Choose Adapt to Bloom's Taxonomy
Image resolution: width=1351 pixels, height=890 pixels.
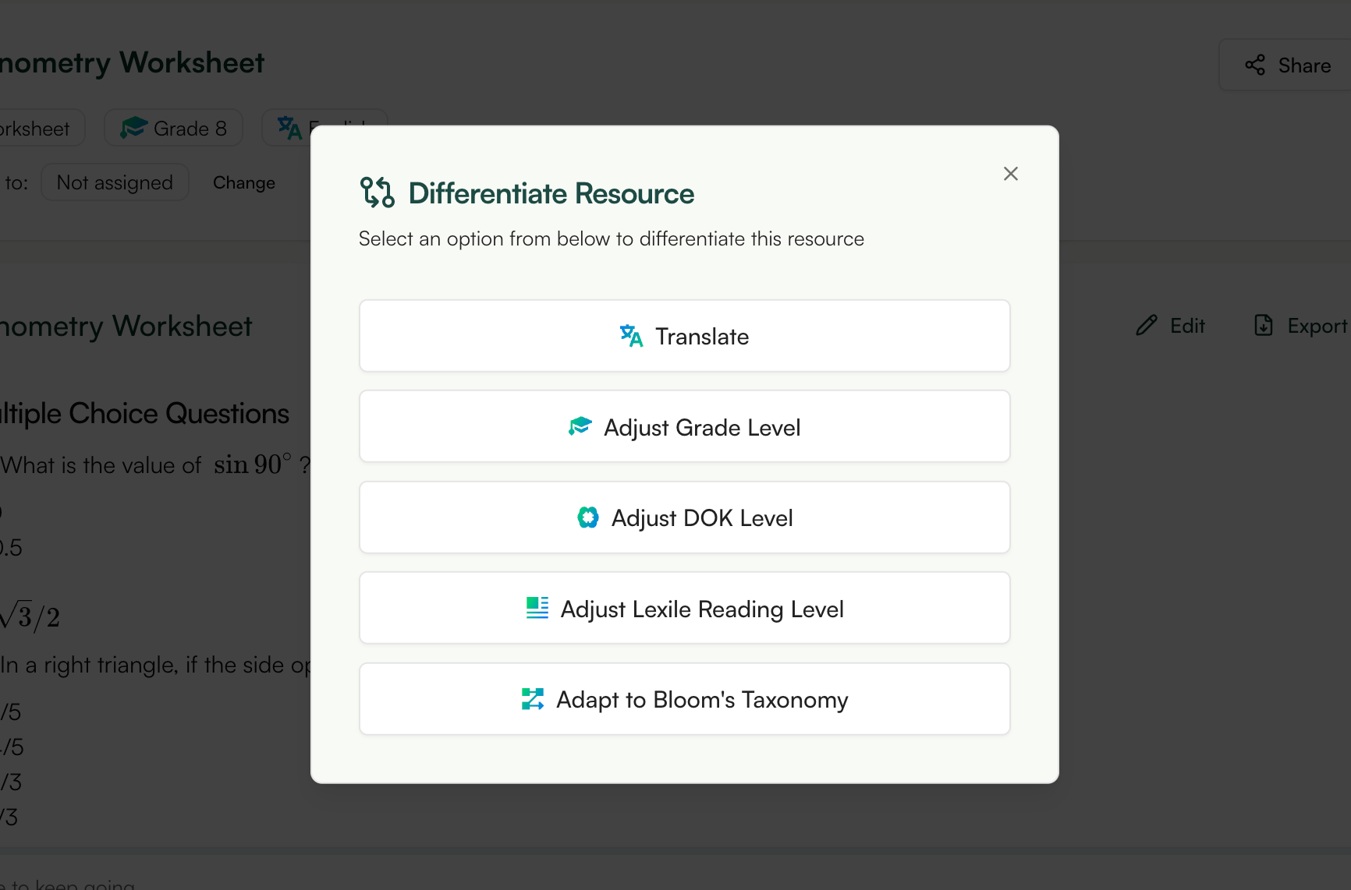click(x=684, y=698)
